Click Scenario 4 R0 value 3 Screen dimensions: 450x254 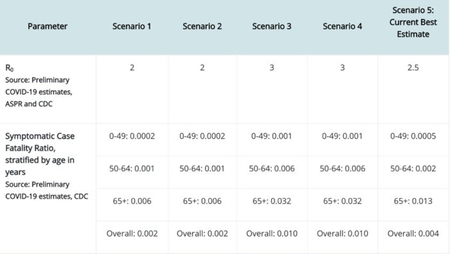(x=342, y=68)
